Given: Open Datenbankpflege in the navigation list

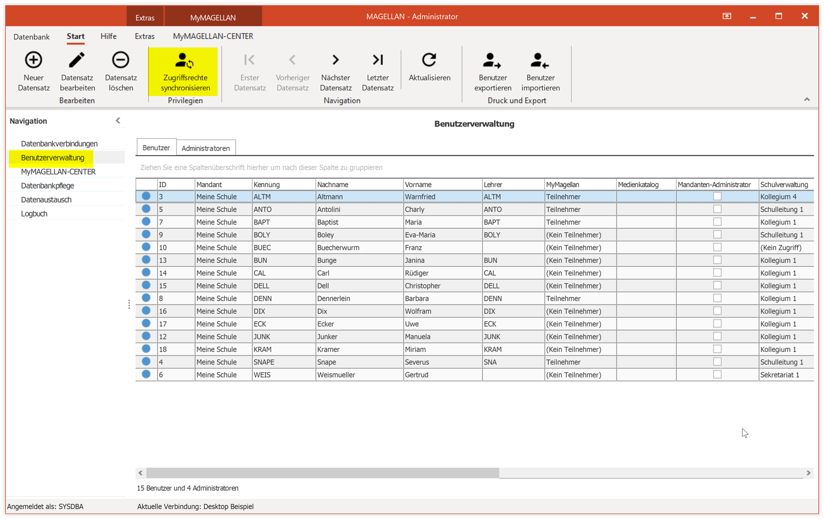Looking at the screenshot, I should 47,185.
